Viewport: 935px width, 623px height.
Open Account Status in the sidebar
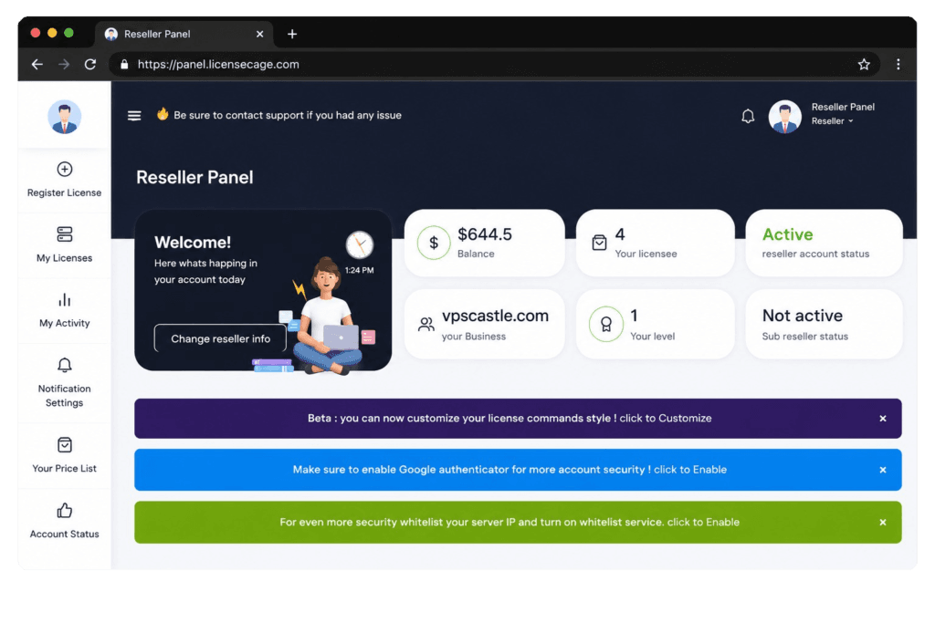[x=65, y=521]
